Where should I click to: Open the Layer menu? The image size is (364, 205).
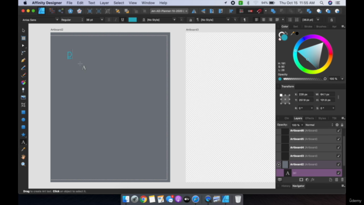104,3
